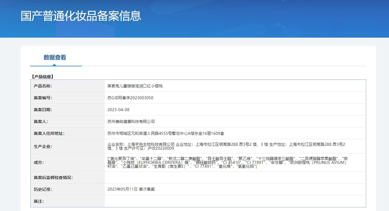This screenshot has width=389, height=211.
Task: Click the 生产企业 row label
Action: 43,146
